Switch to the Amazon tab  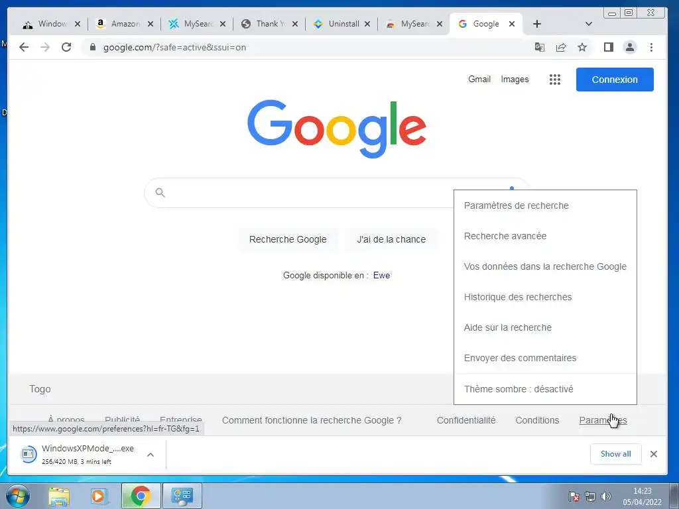pyautogui.click(x=123, y=24)
